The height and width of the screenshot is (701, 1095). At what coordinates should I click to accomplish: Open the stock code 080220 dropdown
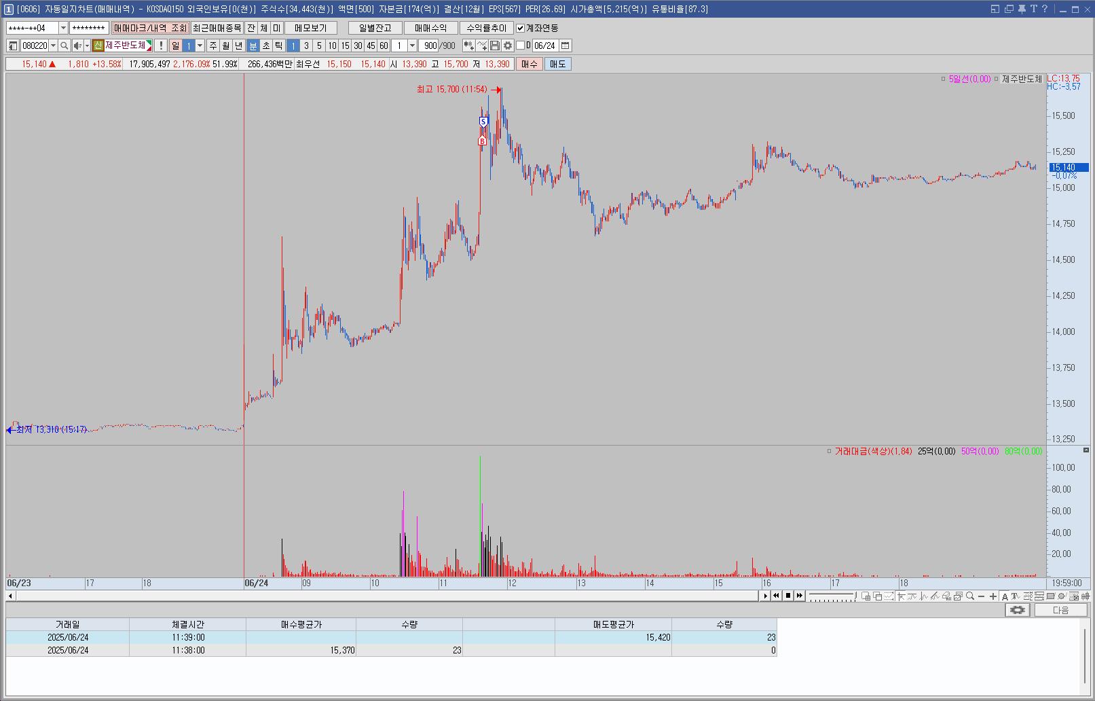(x=53, y=46)
